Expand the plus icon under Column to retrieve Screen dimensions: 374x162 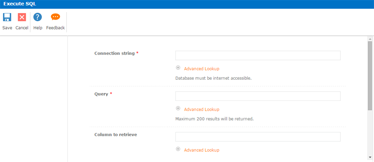pos(178,149)
